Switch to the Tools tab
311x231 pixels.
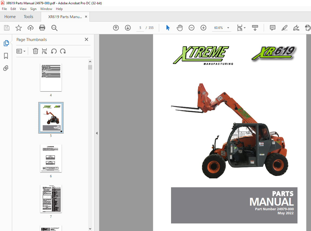pyautogui.click(x=28, y=17)
